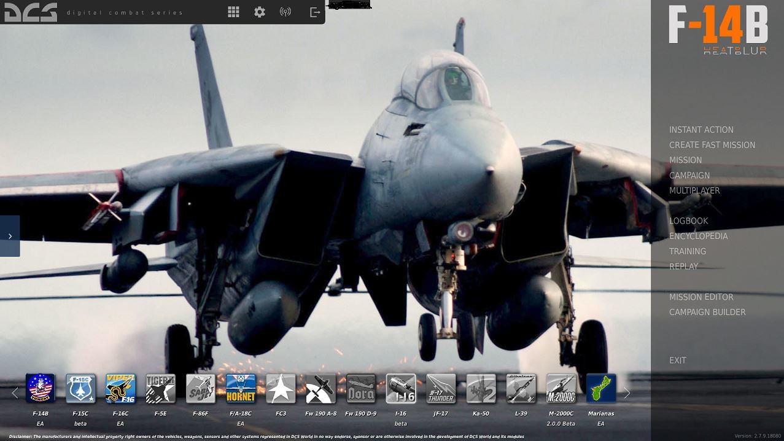The image size is (784, 441).
Task: Open Replay
Action: click(x=684, y=267)
